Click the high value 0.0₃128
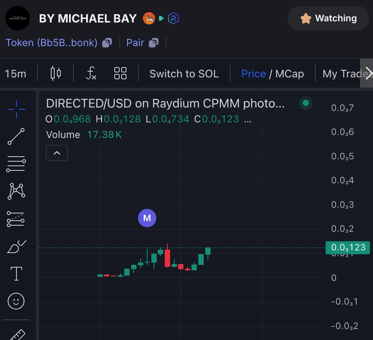 pos(122,119)
